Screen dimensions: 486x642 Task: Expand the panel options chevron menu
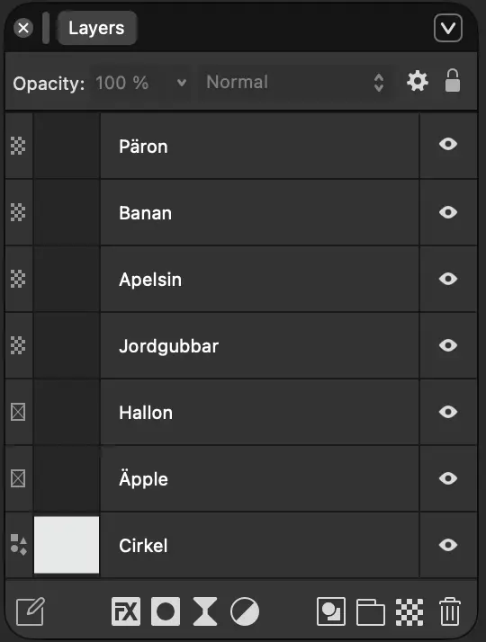[448, 28]
